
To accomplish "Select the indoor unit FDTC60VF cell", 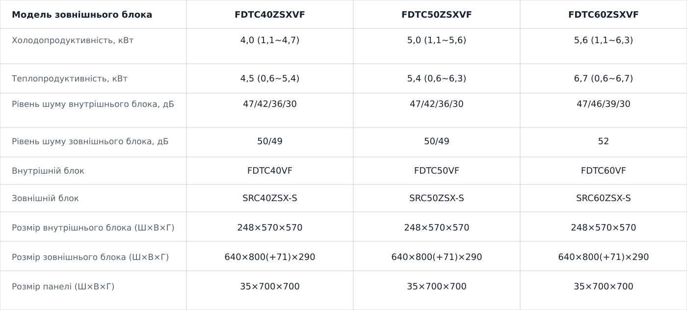I will point(603,171).
